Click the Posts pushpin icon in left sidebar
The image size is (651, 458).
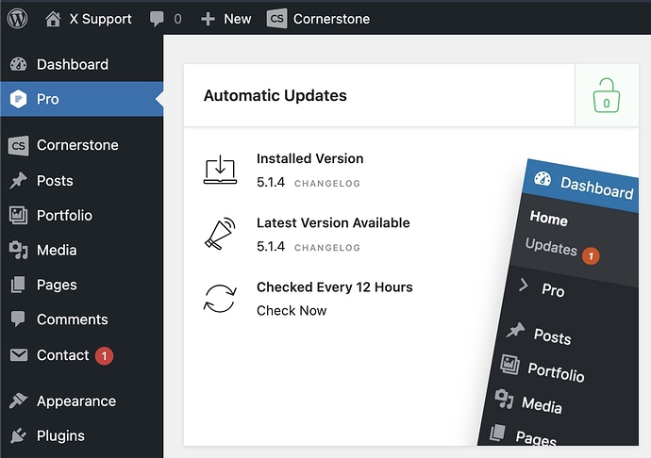pyautogui.click(x=18, y=180)
